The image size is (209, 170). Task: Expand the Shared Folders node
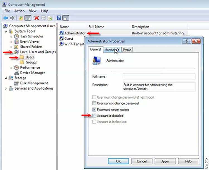(x=11, y=47)
